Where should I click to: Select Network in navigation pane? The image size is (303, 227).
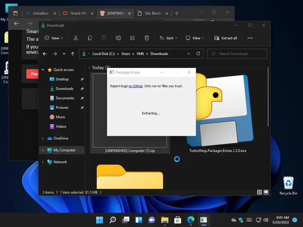pyautogui.click(x=60, y=162)
